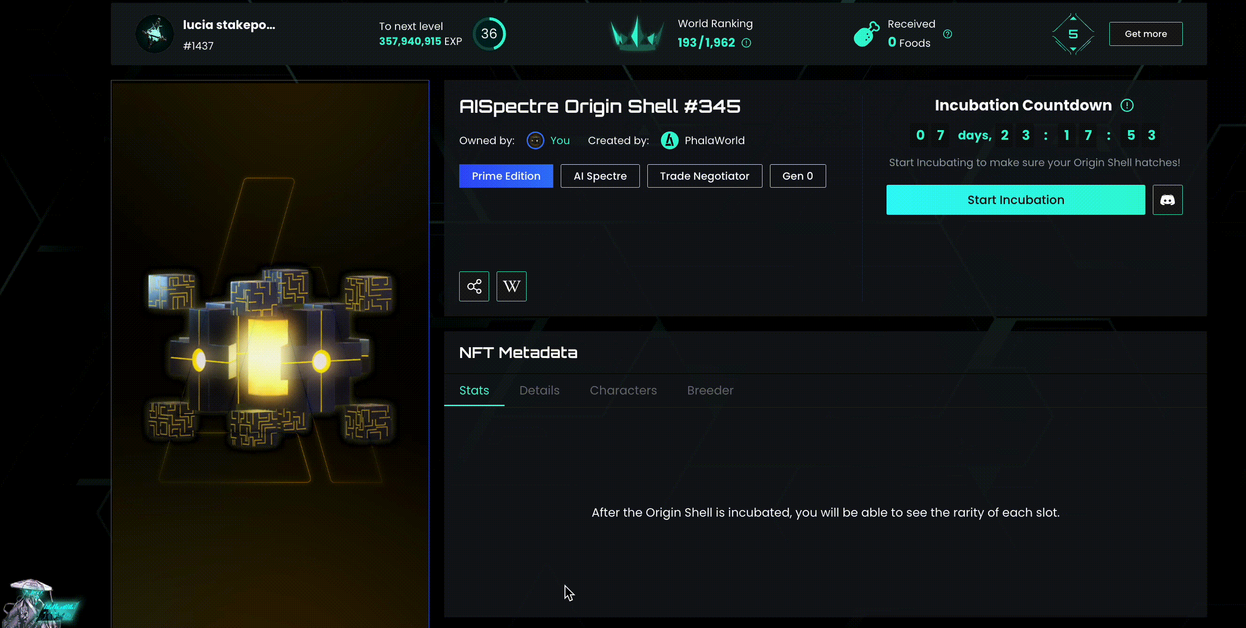Click the chicken leg food icon

tap(866, 34)
